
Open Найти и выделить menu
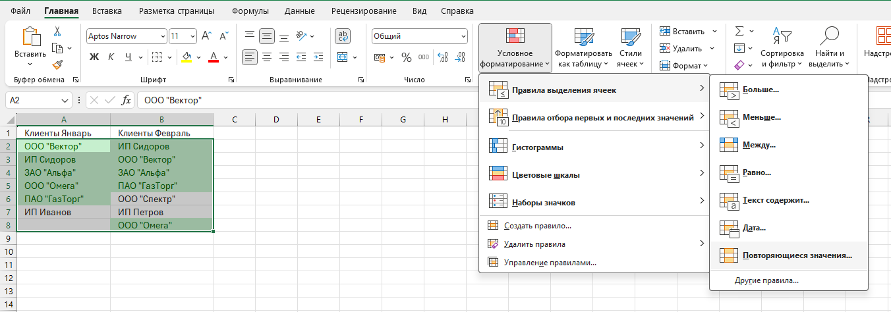click(830, 48)
